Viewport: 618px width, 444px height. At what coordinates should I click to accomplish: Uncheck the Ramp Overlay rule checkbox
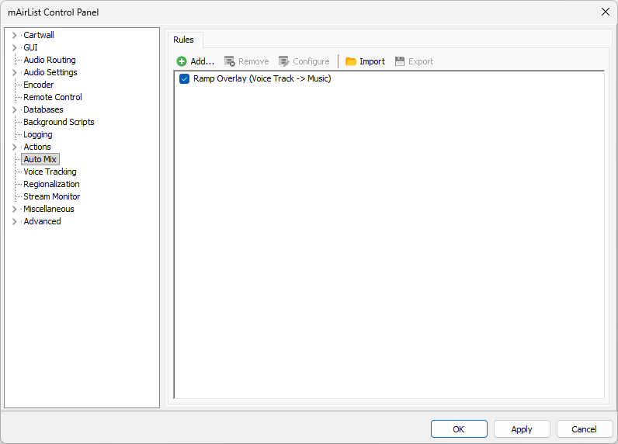(x=185, y=78)
